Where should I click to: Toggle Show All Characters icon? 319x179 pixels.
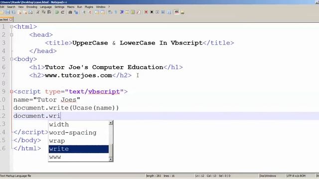click(116, 12)
